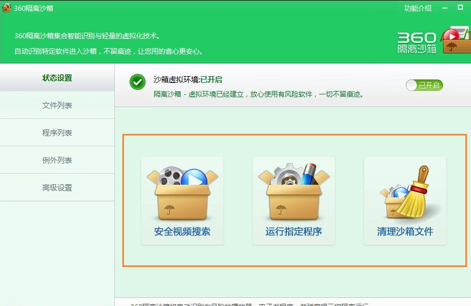
Task: Click the 360隔离沙箱 window title text
Action: pyautogui.click(x=33, y=8)
